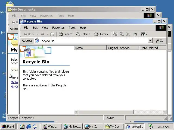This screenshot has width=174, height=130.
Task: Switch to My Doc... taskbar button
Action: [x=114, y=126]
